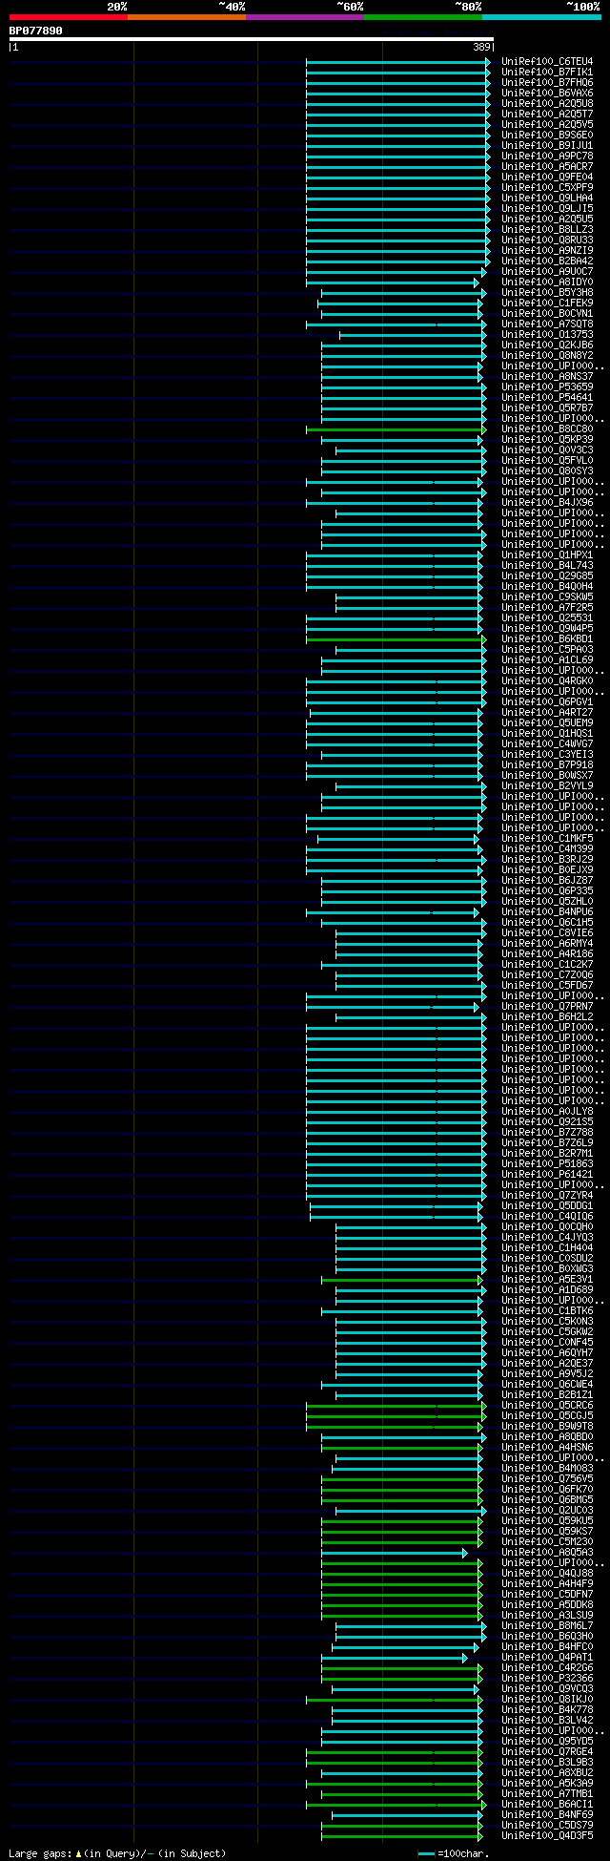Viewport: 610px width, 1861px height.
Task: Select the UniRef100_P53659 label
Action: [x=547, y=387]
